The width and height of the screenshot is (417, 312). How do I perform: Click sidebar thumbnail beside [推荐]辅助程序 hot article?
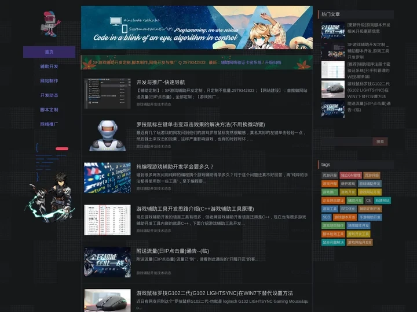pyautogui.click(x=333, y=70)
